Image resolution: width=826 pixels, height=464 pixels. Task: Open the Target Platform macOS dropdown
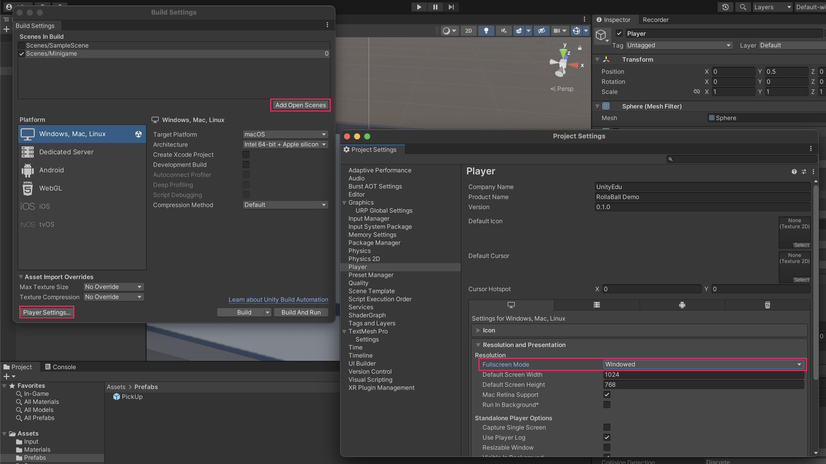coord(285,134)
